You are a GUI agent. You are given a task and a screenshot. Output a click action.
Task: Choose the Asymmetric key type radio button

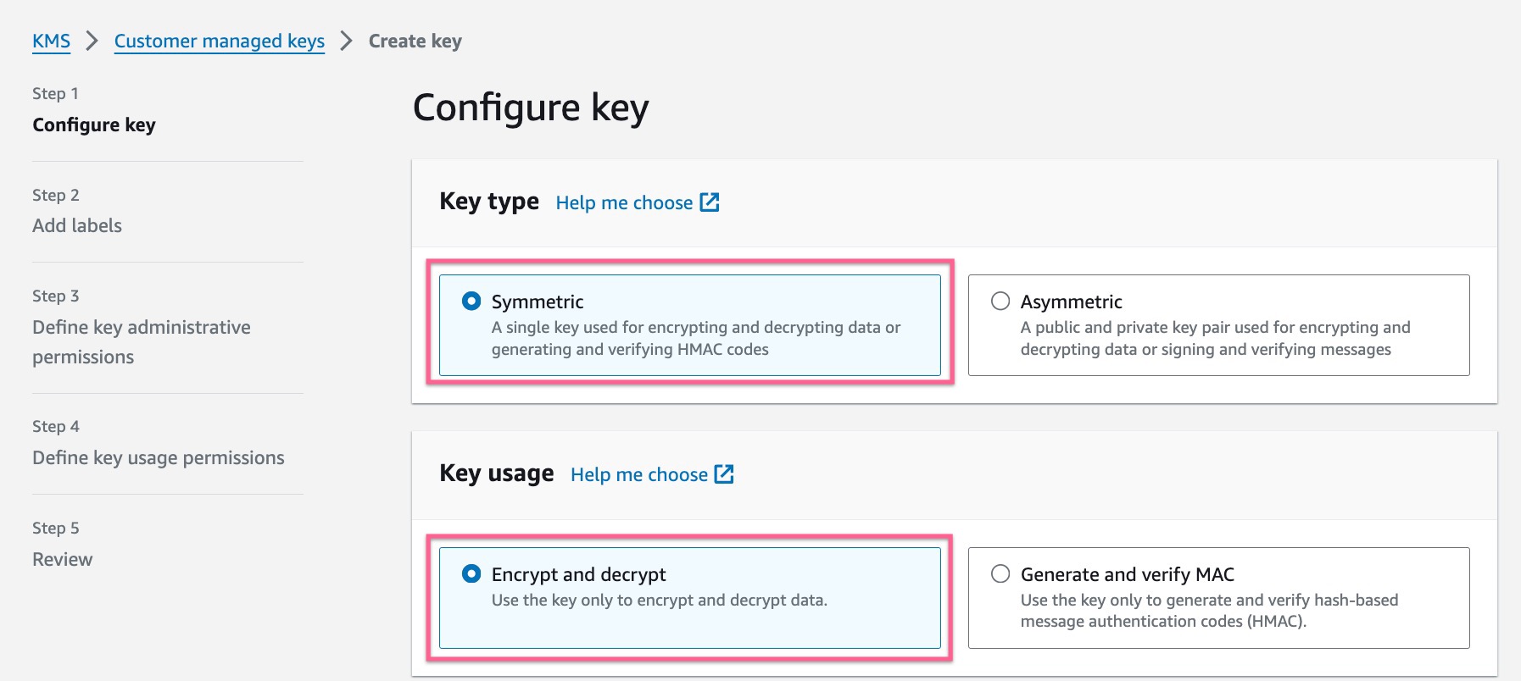coord(1000,301)
